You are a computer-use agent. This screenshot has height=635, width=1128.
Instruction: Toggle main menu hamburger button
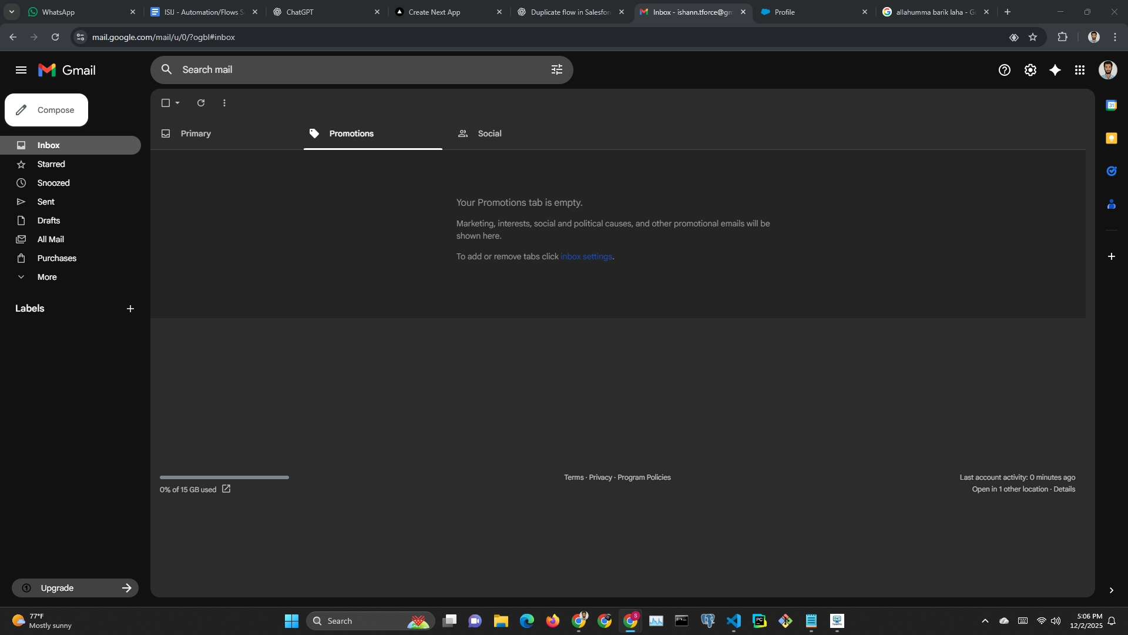pos(21,70)
